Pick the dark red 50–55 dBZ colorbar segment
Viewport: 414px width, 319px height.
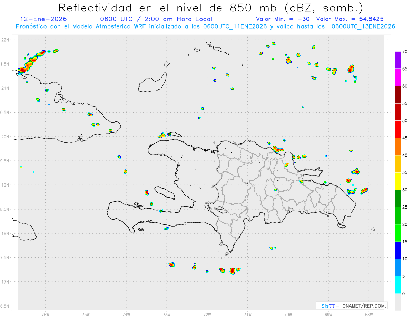(x=398, y=112)
